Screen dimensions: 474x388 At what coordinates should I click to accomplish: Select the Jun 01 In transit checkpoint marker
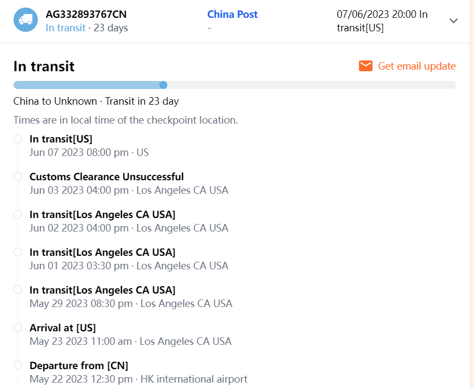[18, 252]
